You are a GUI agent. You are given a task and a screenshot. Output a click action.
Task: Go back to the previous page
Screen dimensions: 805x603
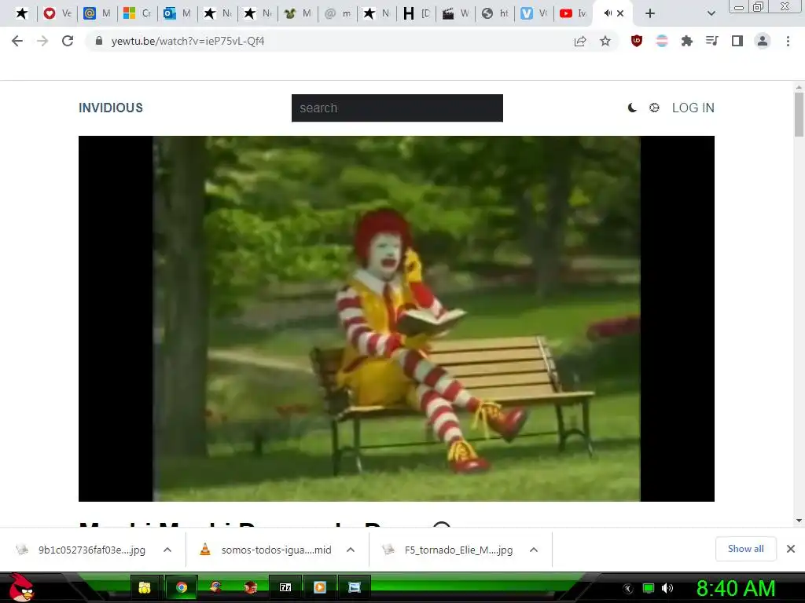point(17,41)
